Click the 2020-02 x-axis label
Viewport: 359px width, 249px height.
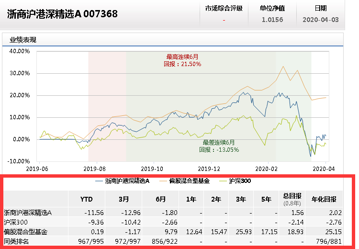(266, 169)
